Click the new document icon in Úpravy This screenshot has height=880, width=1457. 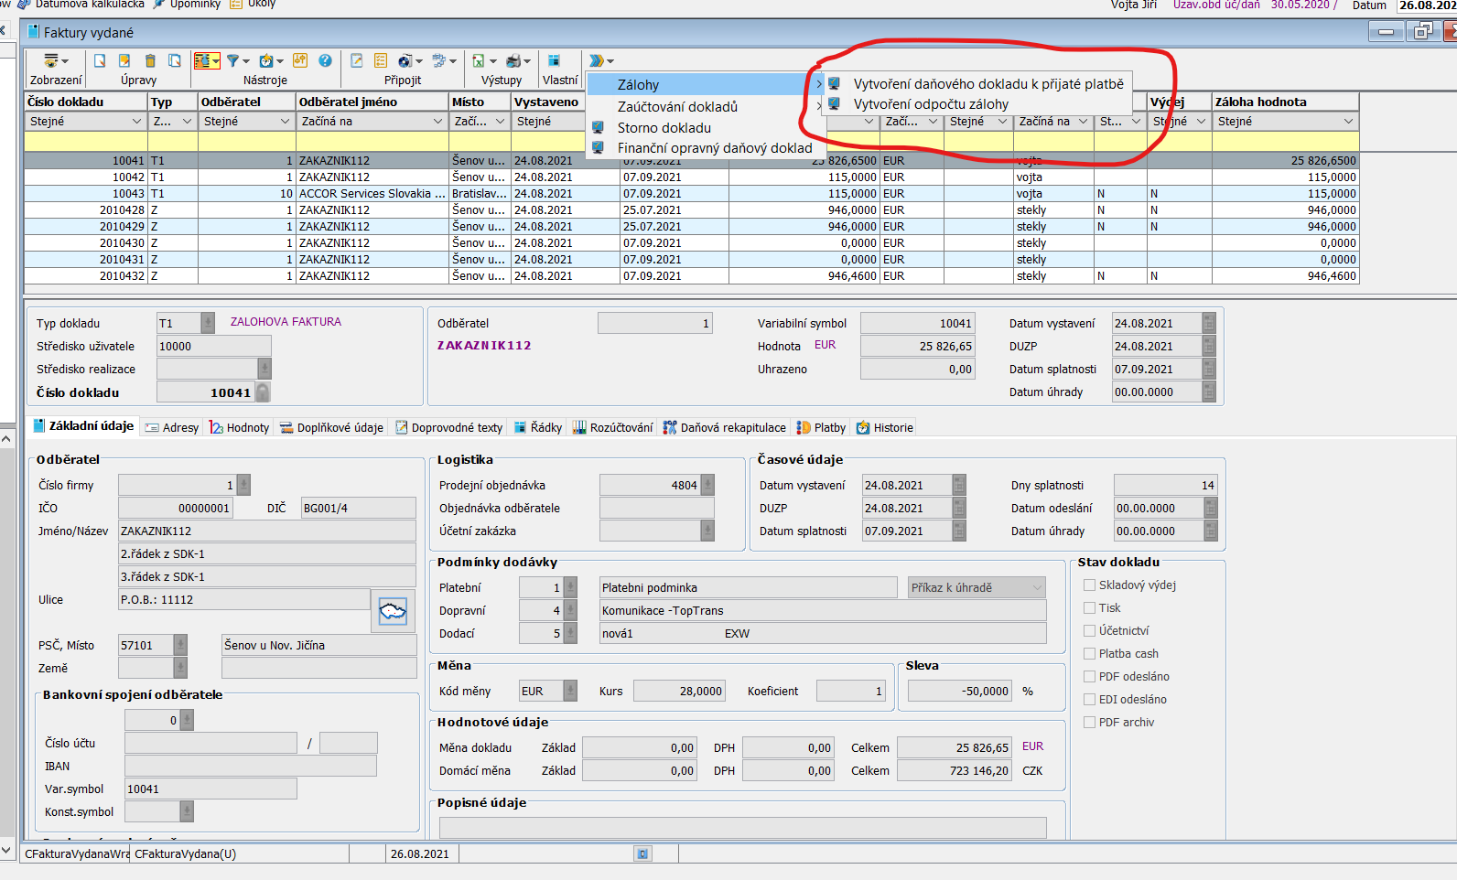100,60
